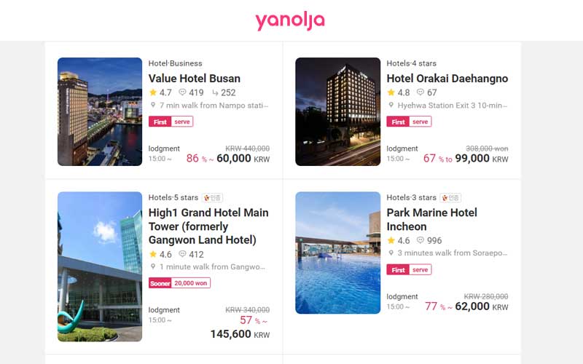The height and width of the screenshot is (364, 583).
Task: Open Value Hotel Busan title link
Action: pyautogui.click(x=195, y=79)
